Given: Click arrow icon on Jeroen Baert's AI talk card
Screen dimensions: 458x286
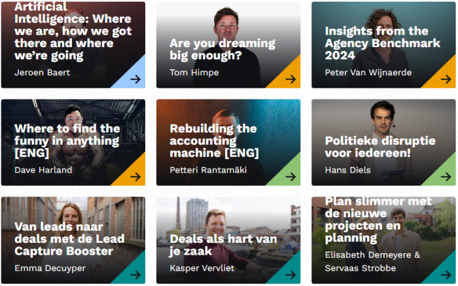Looking at the screenshot, I should click(x=135, y=79).
